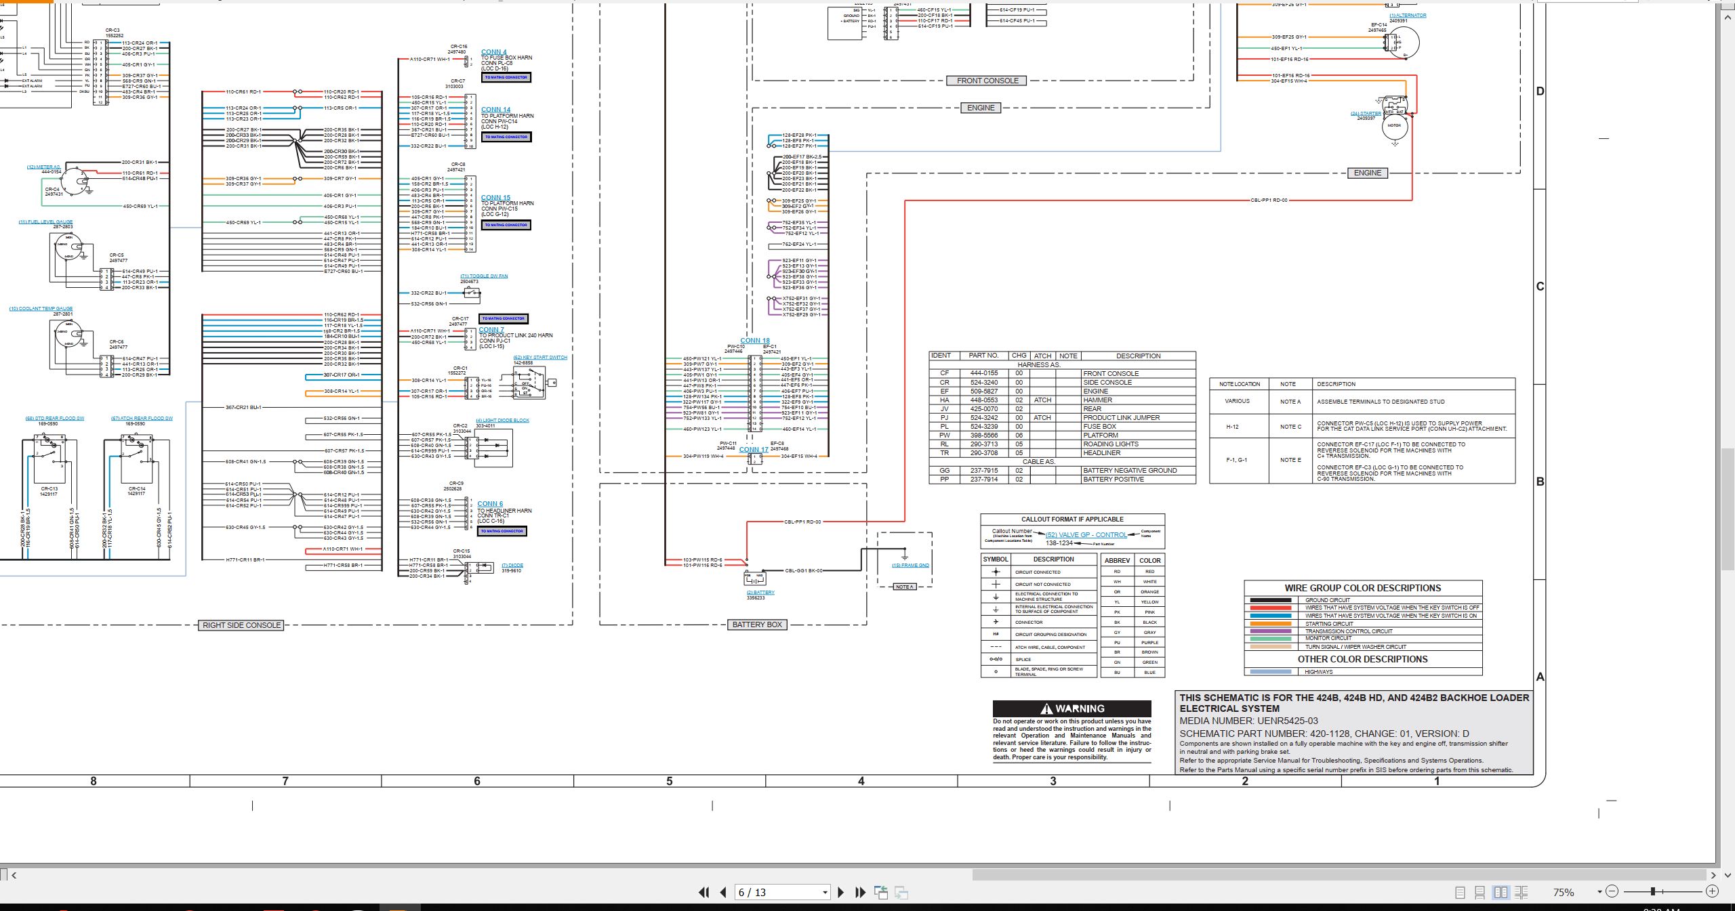This screenshot has width=1735, height=911.
Task: Click the CONN 17 link
Action: tap(754, 450)
